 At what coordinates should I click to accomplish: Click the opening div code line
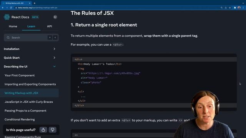155,59
